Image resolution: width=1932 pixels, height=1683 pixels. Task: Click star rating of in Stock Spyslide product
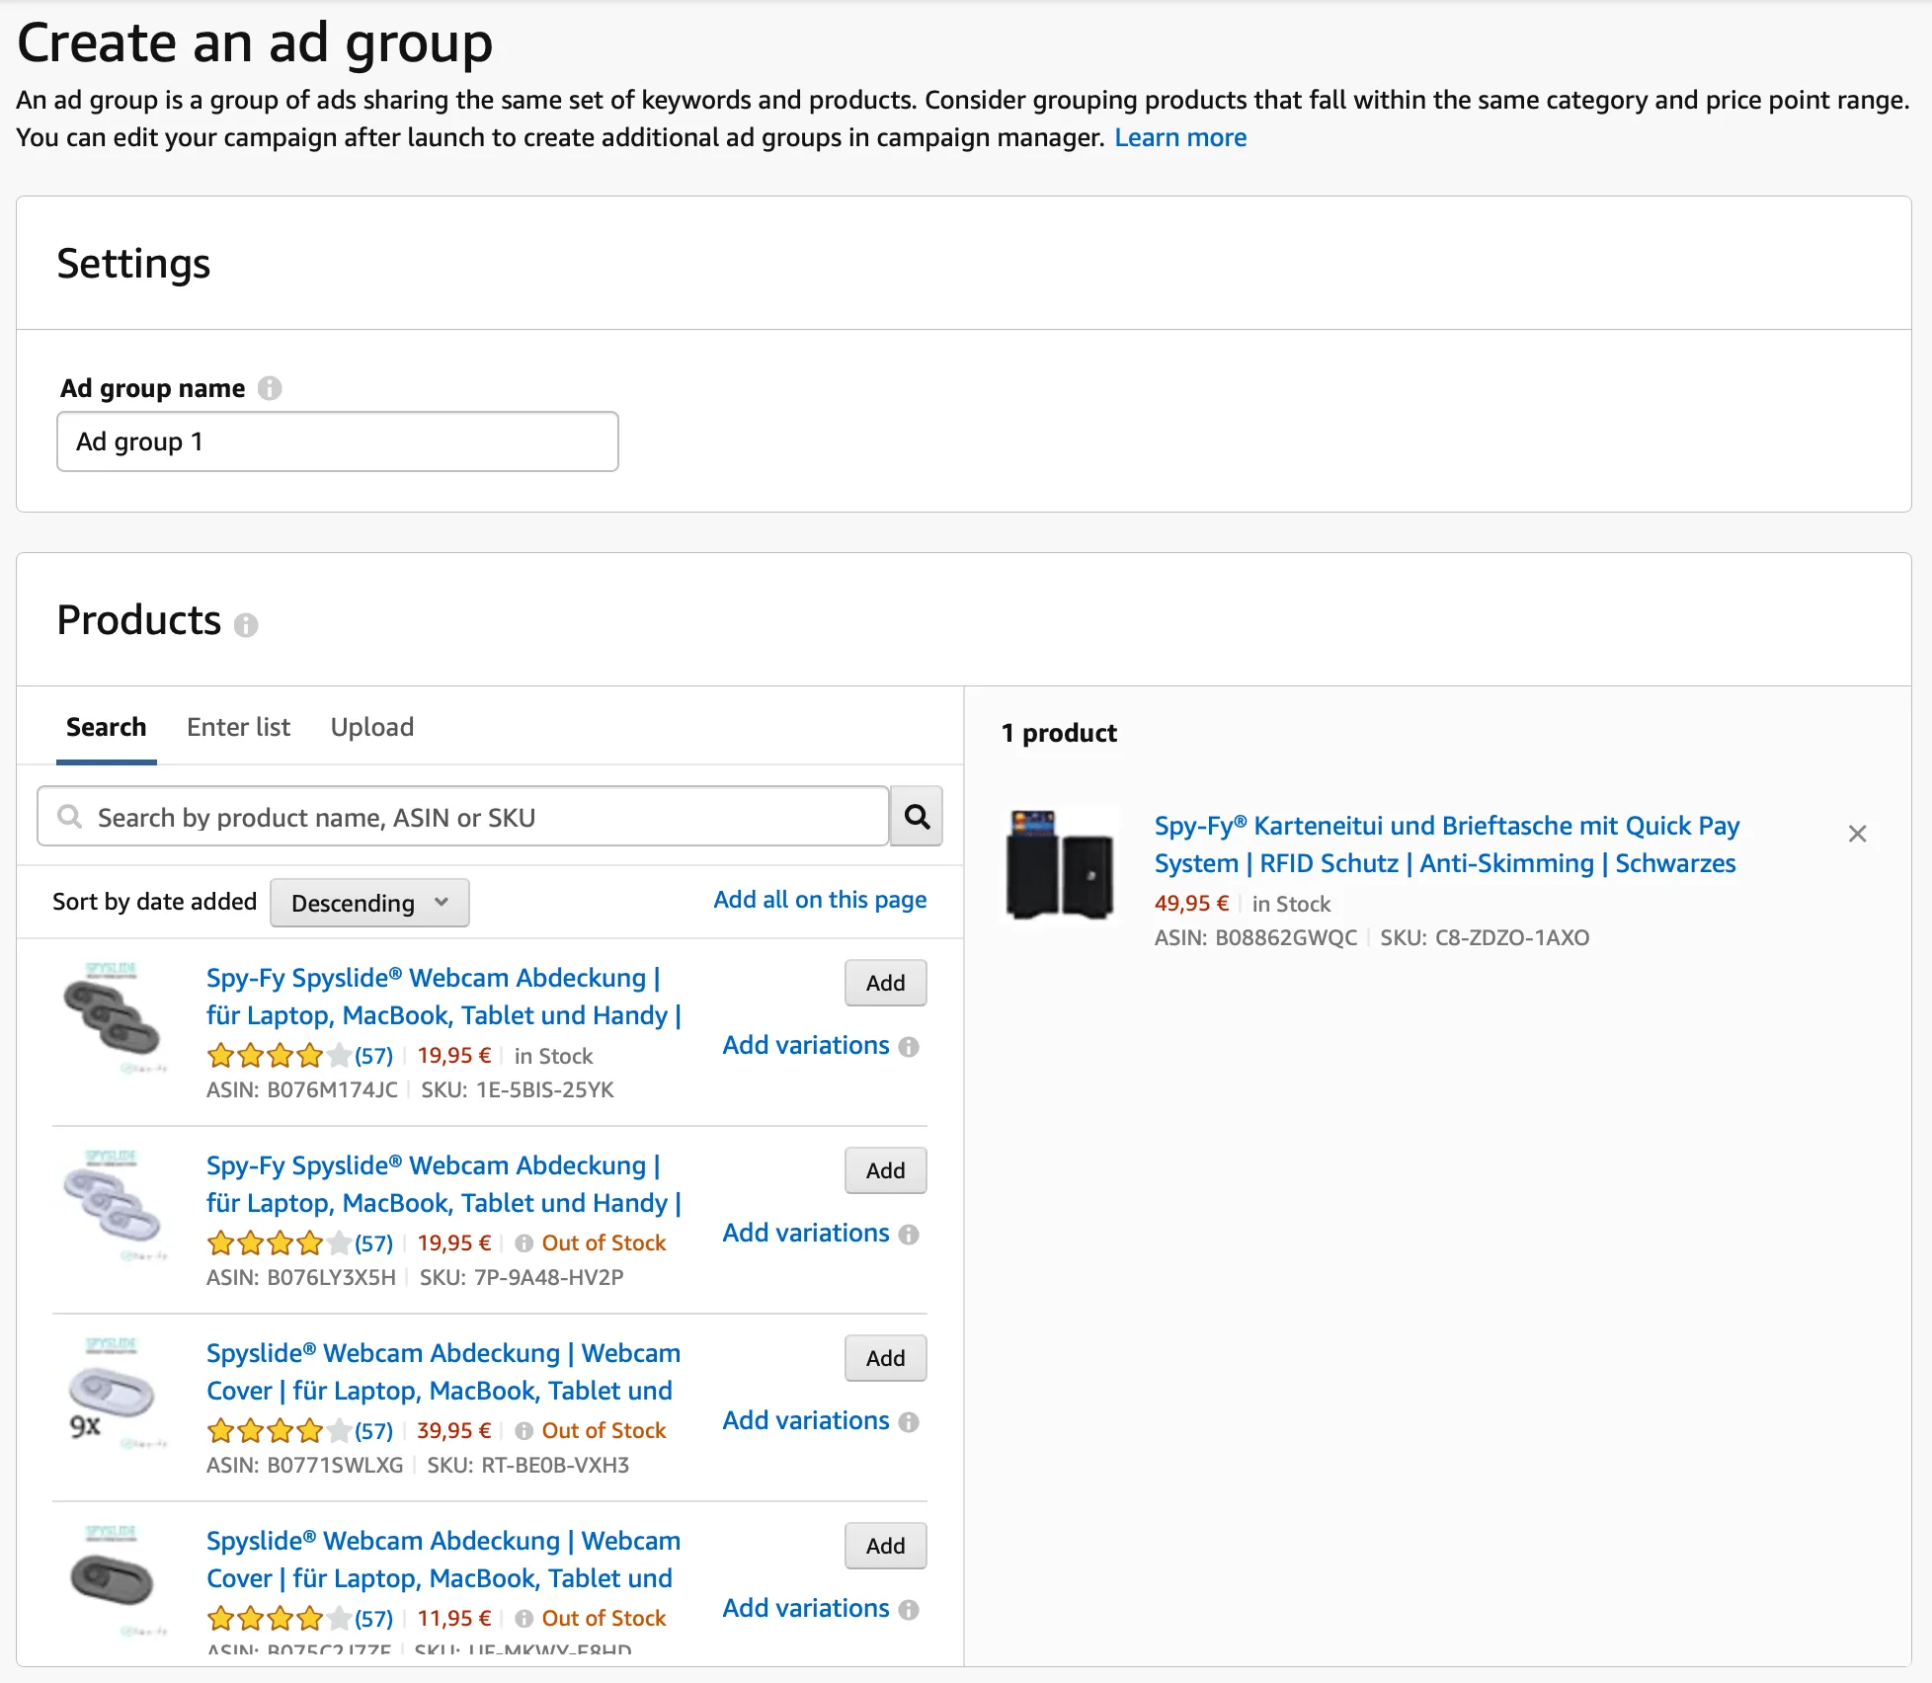pyautogui.click(x=279, y=1056)
